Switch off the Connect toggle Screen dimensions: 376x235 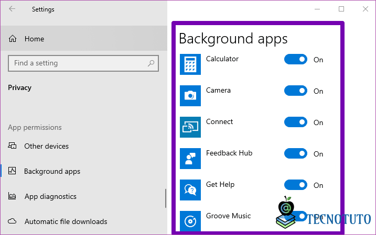tap(296, 122)
